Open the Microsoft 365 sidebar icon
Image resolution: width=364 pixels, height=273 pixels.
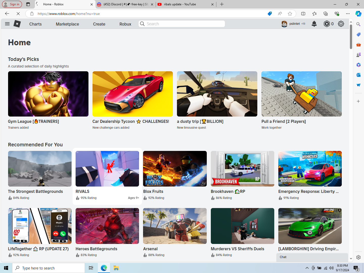click(358, 65)
